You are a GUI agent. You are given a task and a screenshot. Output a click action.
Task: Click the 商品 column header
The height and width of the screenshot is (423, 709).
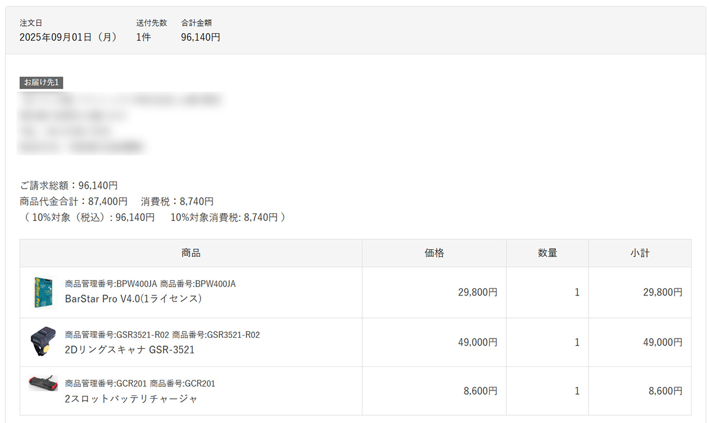[x=191, y=253]
